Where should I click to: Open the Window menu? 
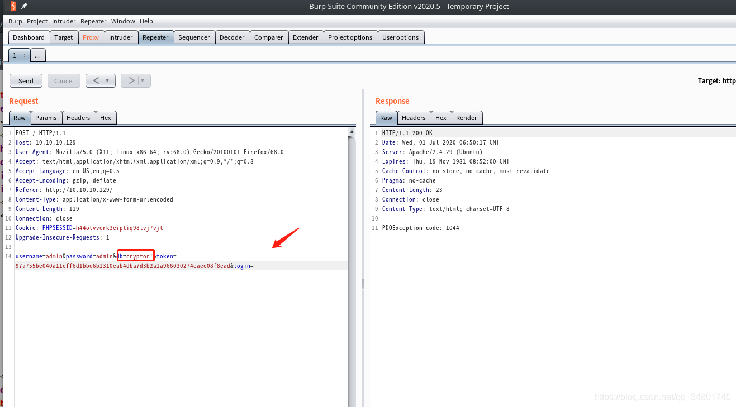tap(123, 21)
